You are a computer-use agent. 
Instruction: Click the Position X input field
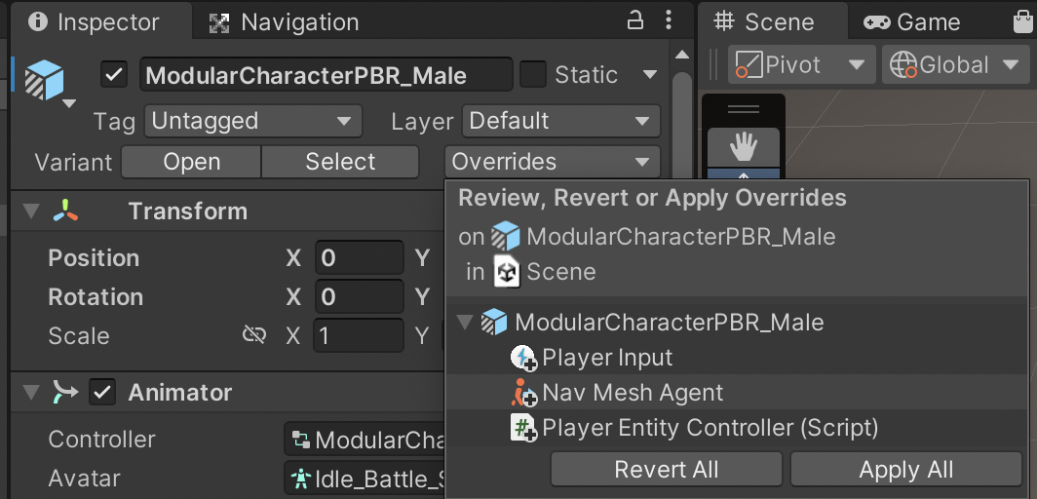coord(359,257)
